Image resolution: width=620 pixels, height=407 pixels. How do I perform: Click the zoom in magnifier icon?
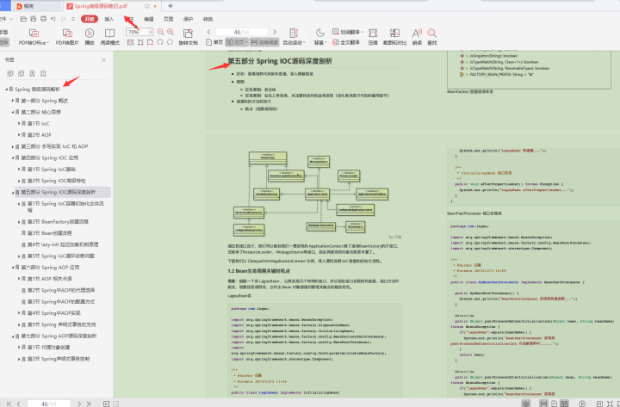170,32
